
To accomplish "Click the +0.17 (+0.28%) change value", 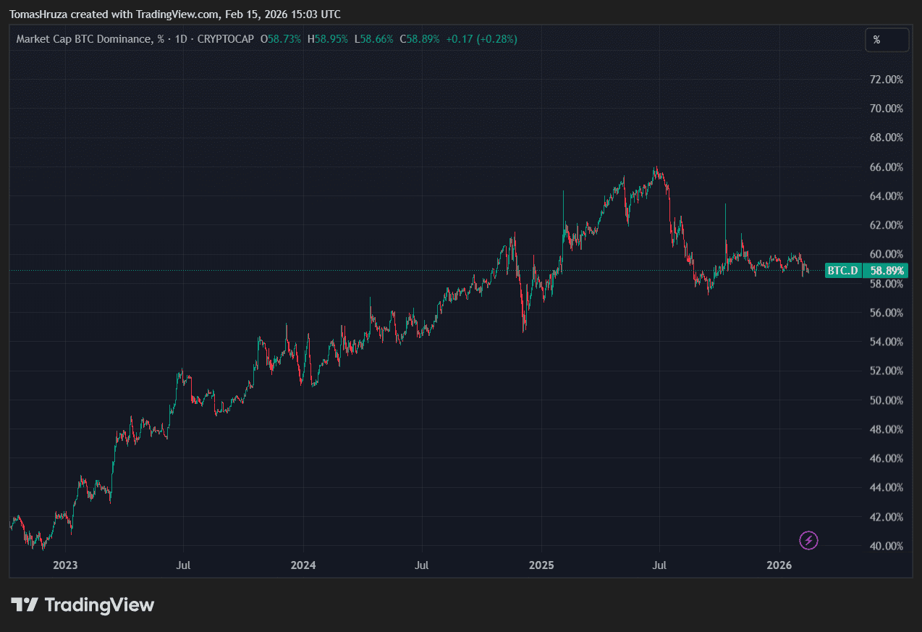I will [x=481, y=39].
